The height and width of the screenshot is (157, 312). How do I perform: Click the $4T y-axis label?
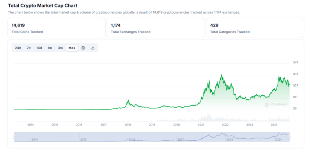click(x=296, y=63)
